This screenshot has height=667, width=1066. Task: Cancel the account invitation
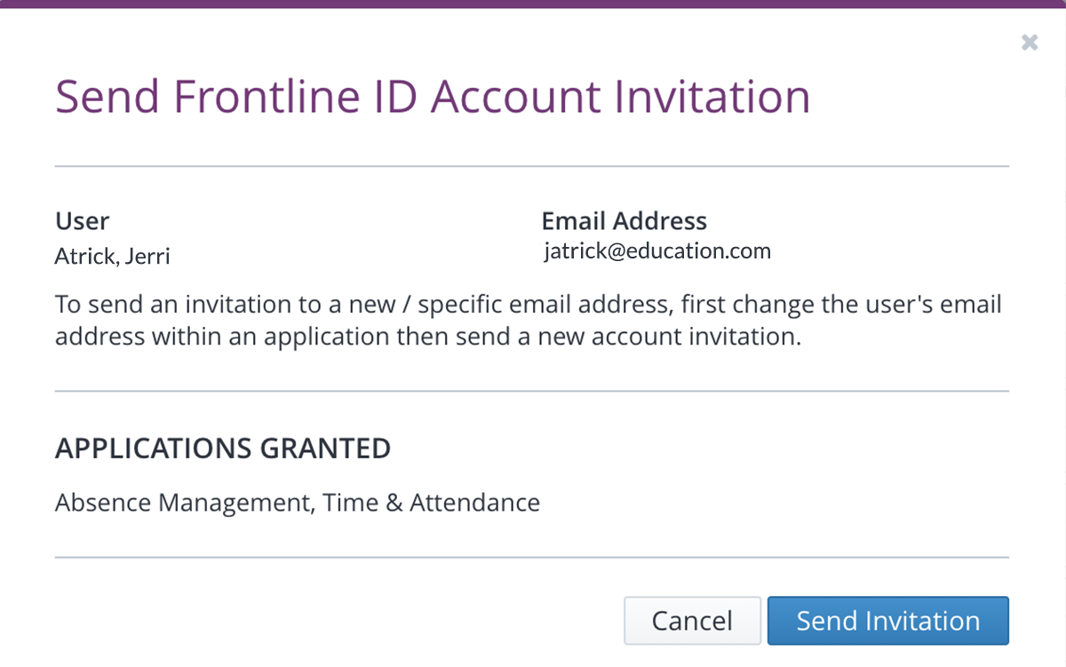[692, 620]
